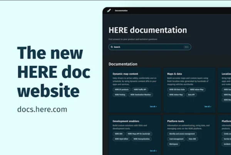The width and height of the screenshot is (231, 155).
Task: Open the HERE Parking chip
Action: [120, 95]
